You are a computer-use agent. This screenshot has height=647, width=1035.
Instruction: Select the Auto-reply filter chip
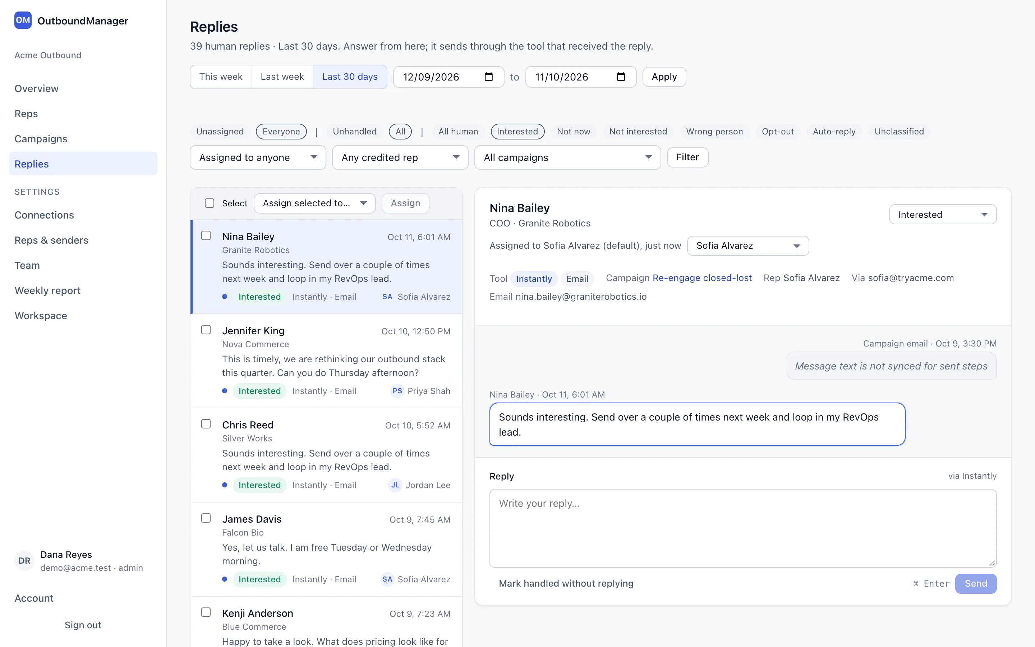pyautogui.click(x=834, y=131)
